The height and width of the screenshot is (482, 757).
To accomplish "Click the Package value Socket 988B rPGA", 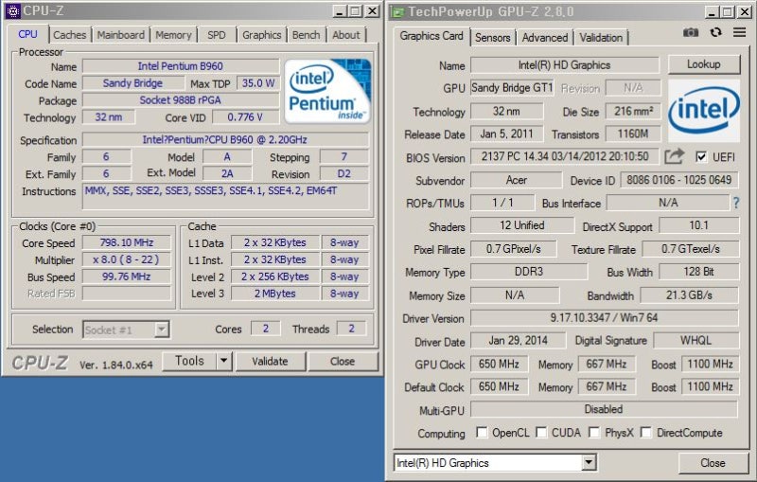I will 181,100.
